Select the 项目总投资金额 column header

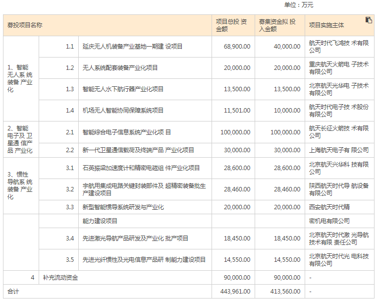tap(233, 25)
